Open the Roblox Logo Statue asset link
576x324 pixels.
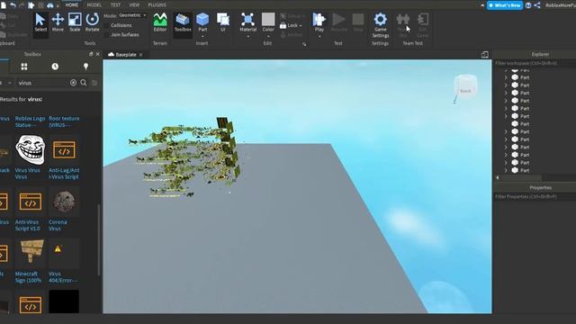30,121
